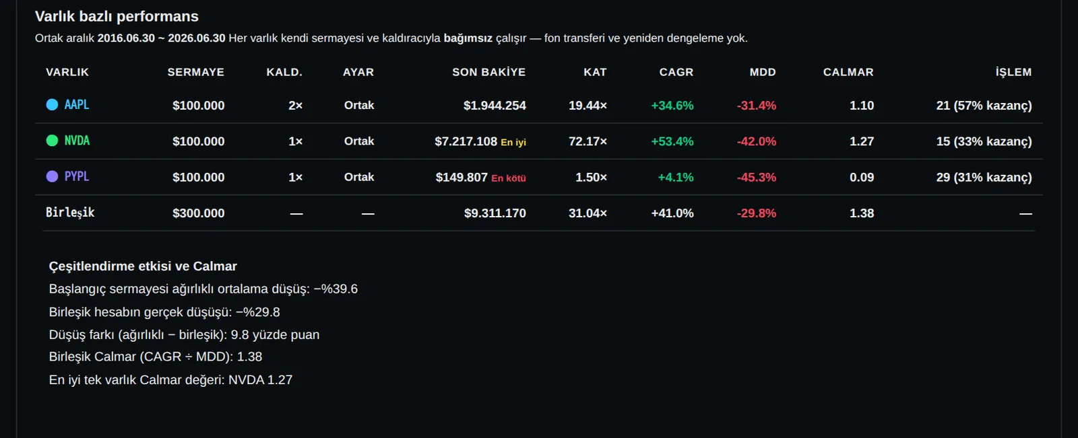
Task: Click the SERMAYE column header
Action: click(196, 72)
